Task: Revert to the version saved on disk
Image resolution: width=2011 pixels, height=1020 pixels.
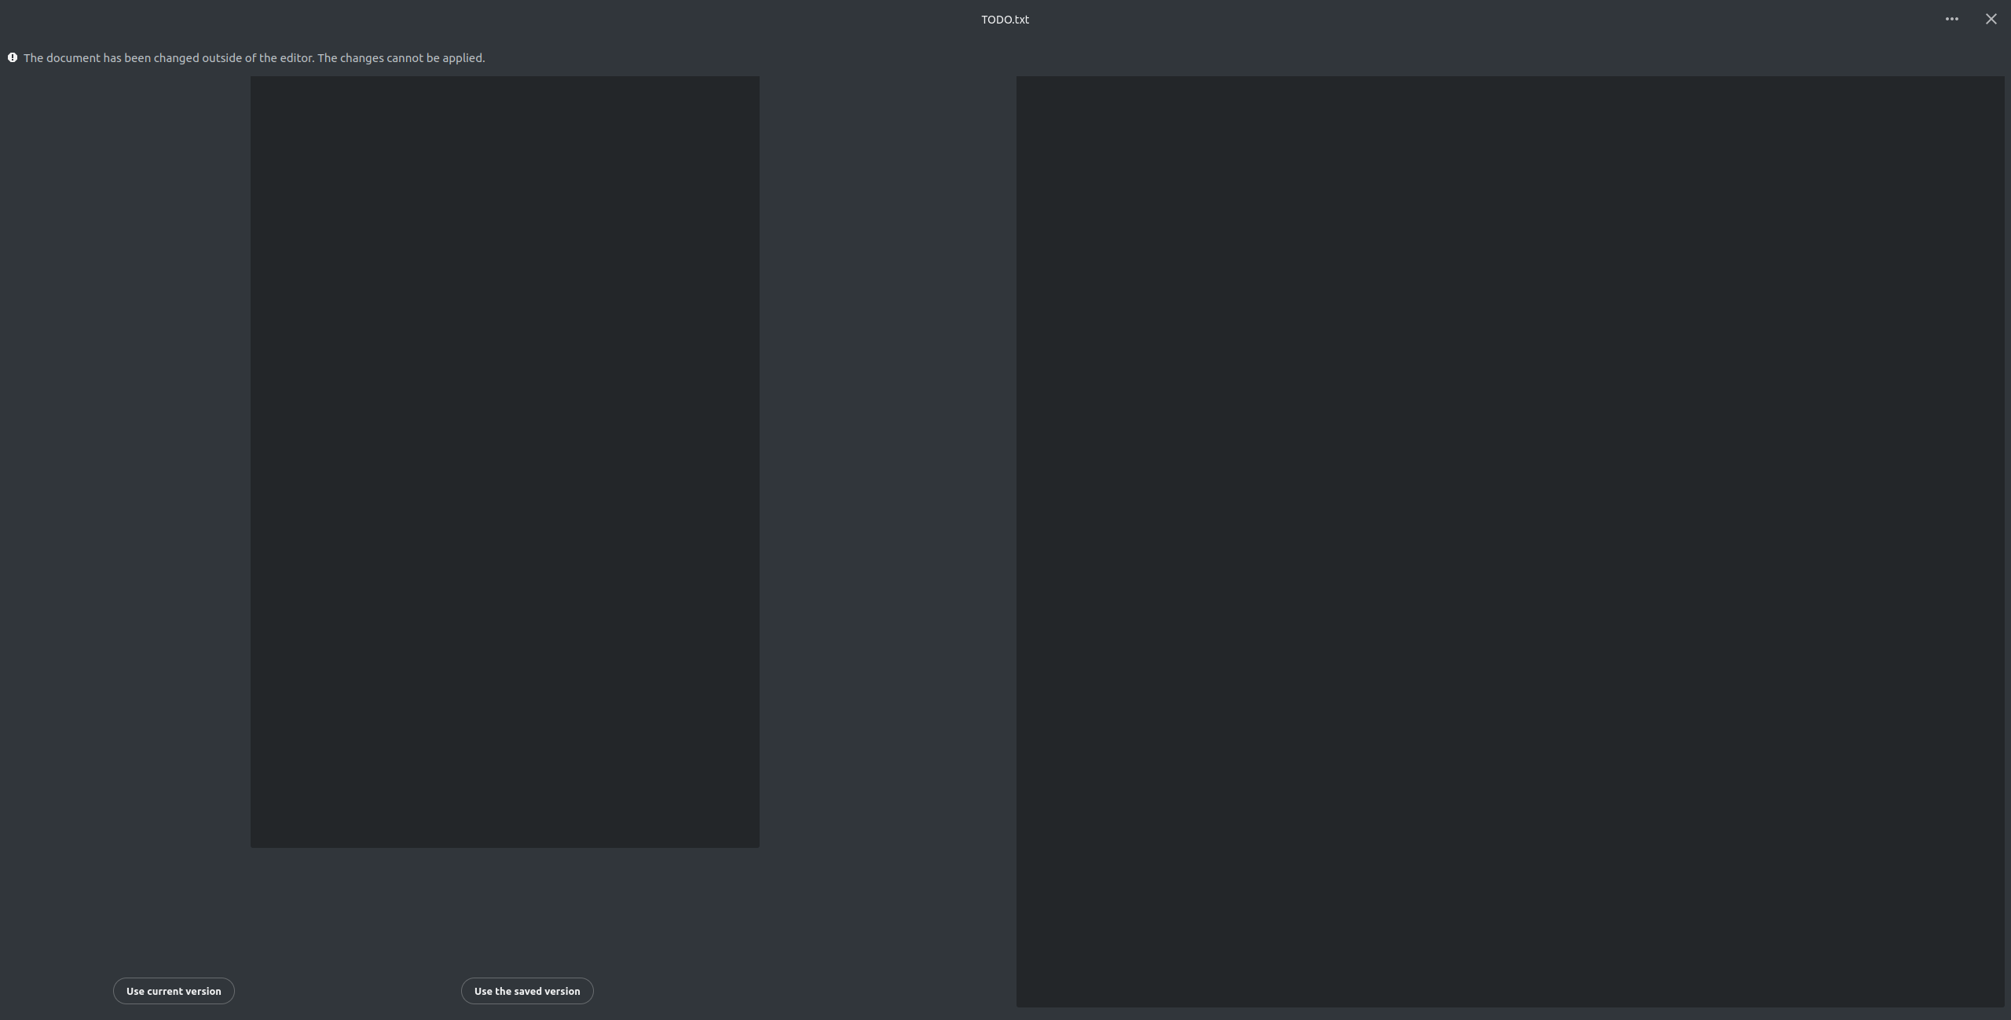Action: (x=526, y=991)
